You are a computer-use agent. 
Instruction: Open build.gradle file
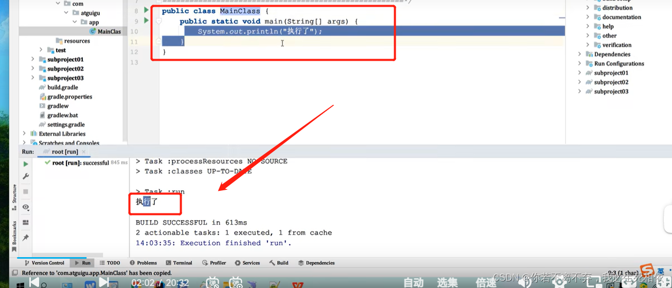point(59,87)
